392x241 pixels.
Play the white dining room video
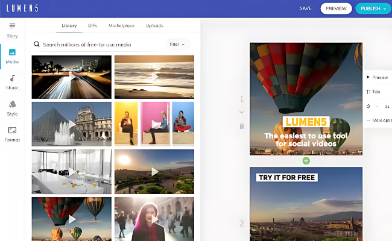coord(72,172)
